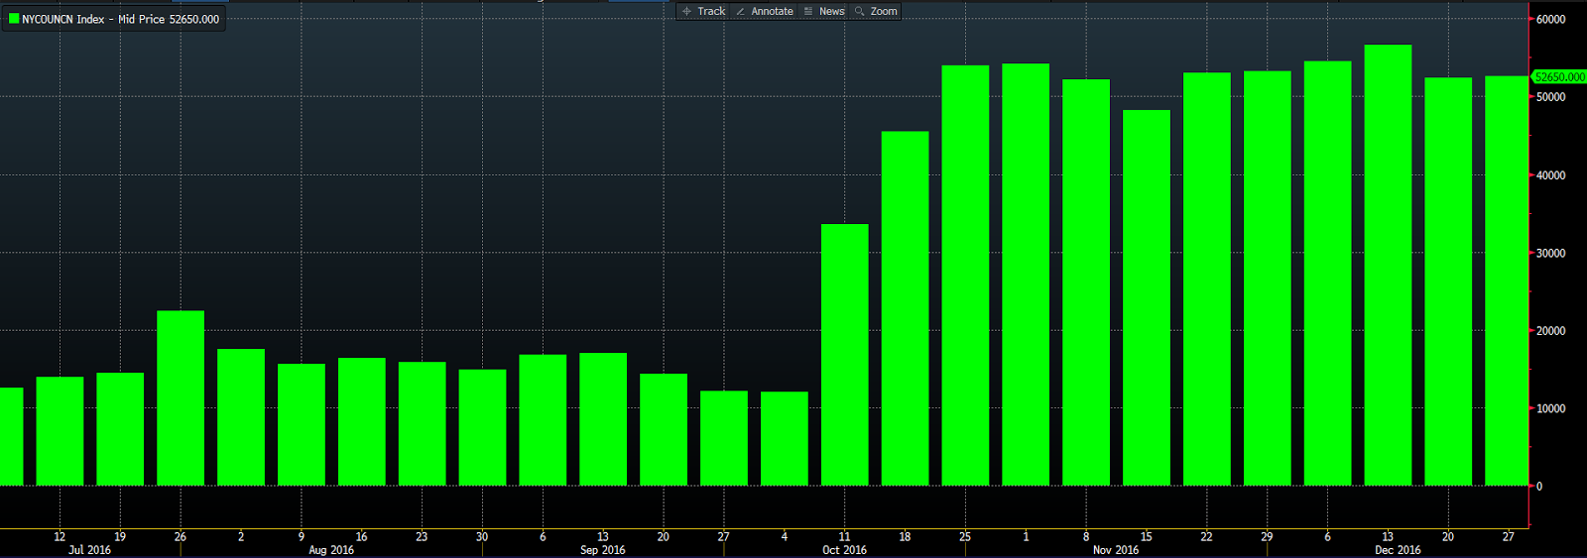
Task: Click the Dec 2016 month label
Action: click(x=1398, y=550)
